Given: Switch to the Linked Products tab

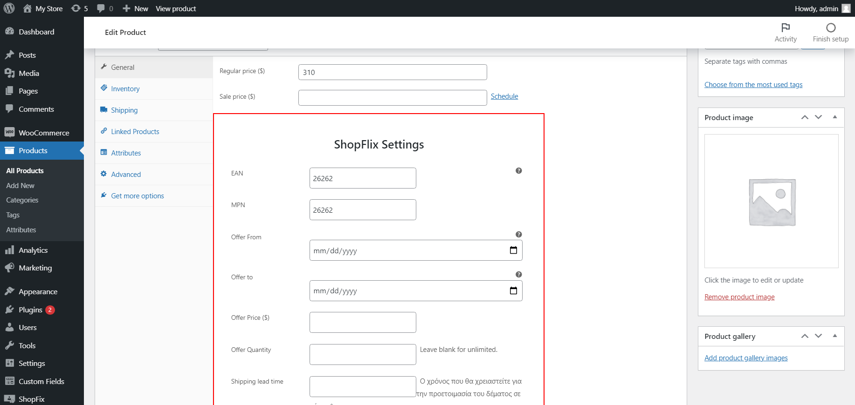Looking at the screenshot, I should coord(154,132).
